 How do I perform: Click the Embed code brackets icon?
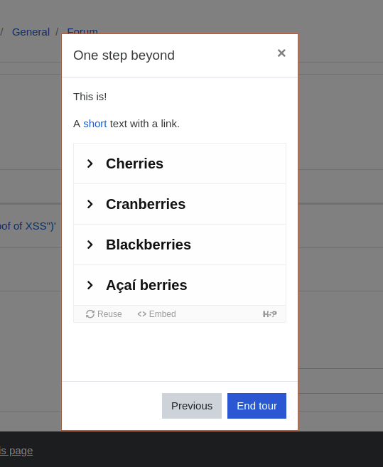point(142,314)
